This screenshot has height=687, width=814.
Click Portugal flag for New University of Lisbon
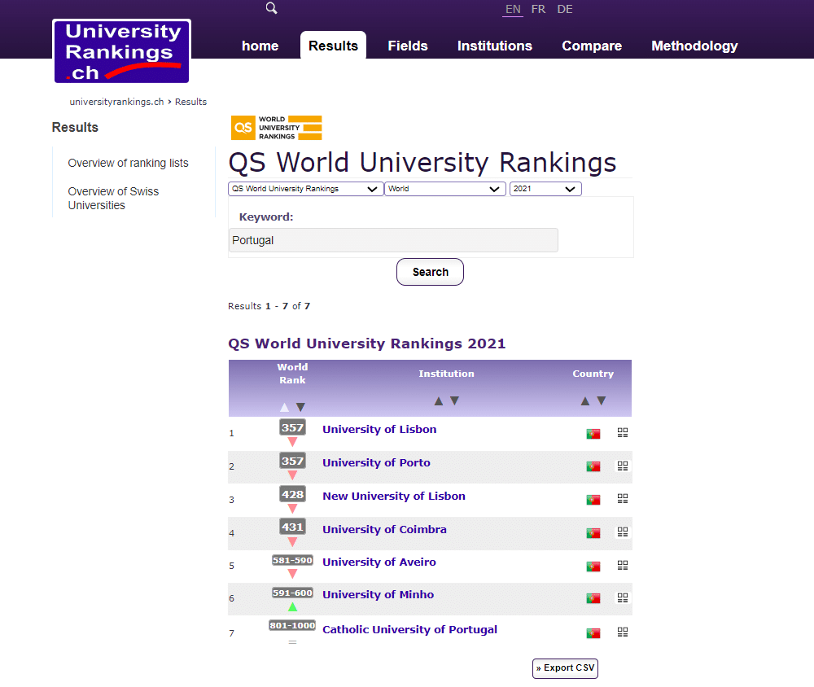pos(593,500)
